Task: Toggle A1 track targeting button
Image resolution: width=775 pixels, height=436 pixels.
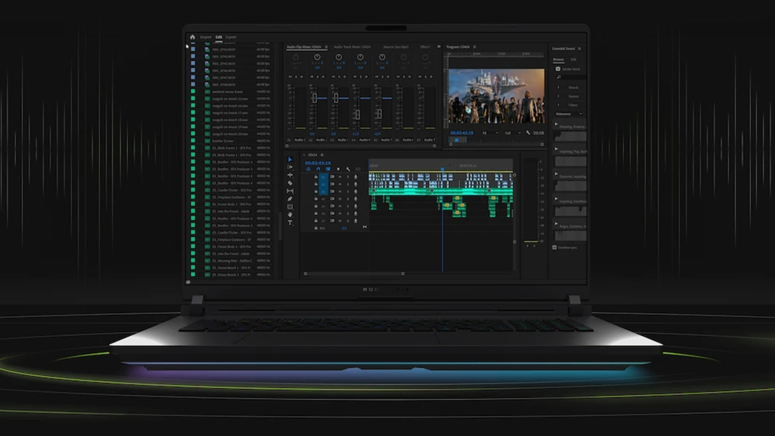Action: point(324,177)
